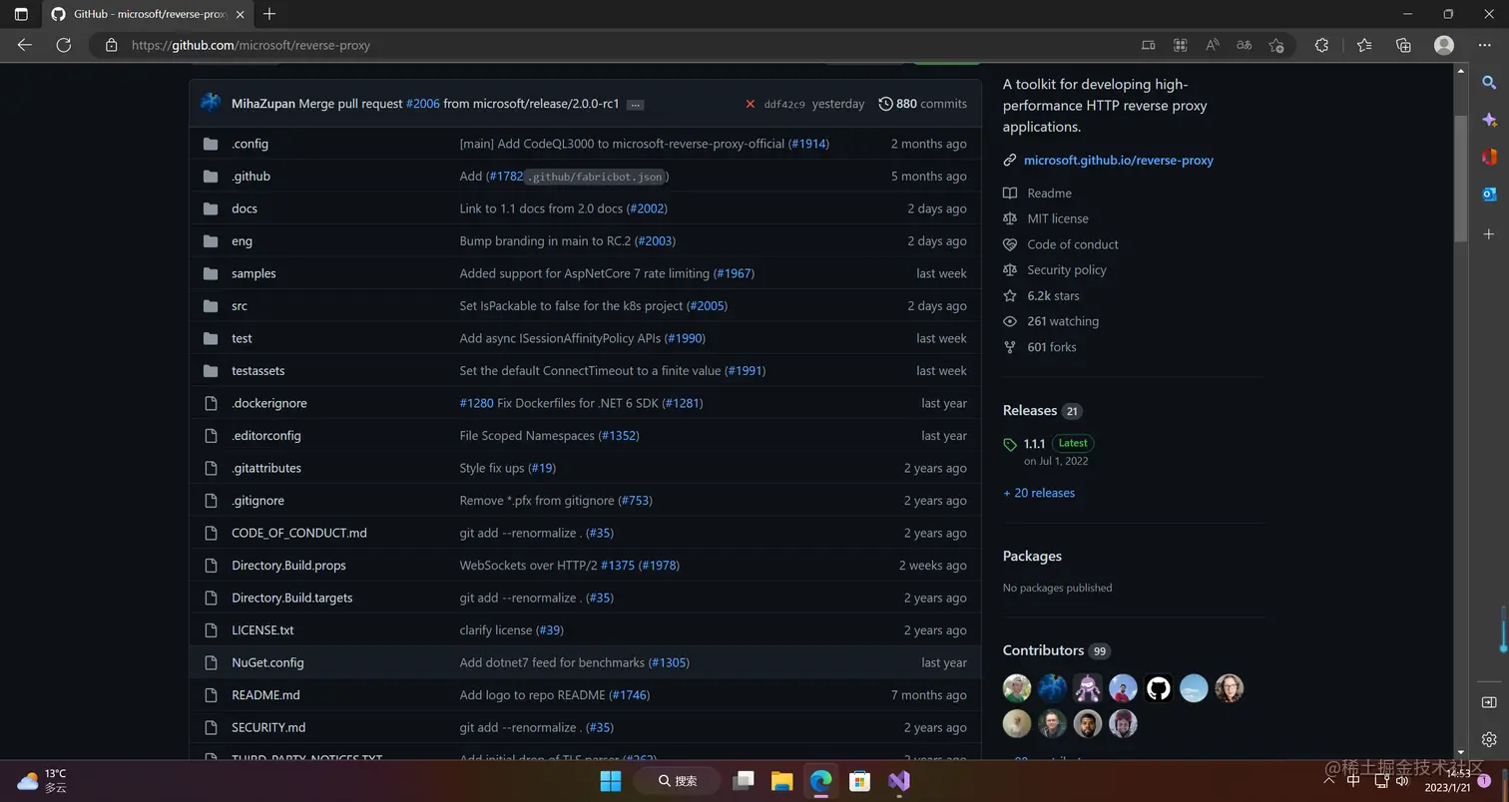Refresh the current page
Screen dimensions: 1509x802
click(x=64, y=45)
